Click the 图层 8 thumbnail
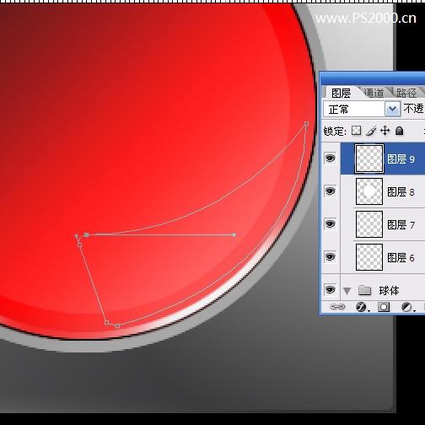 click(369, 191)
